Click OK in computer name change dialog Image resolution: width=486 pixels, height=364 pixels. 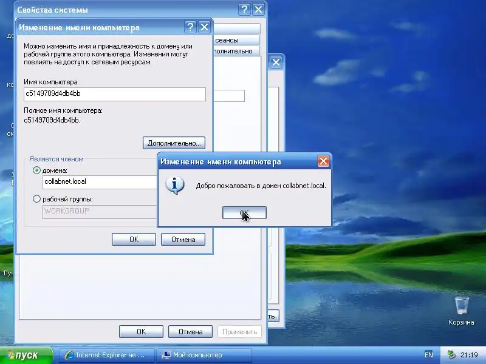134,239
